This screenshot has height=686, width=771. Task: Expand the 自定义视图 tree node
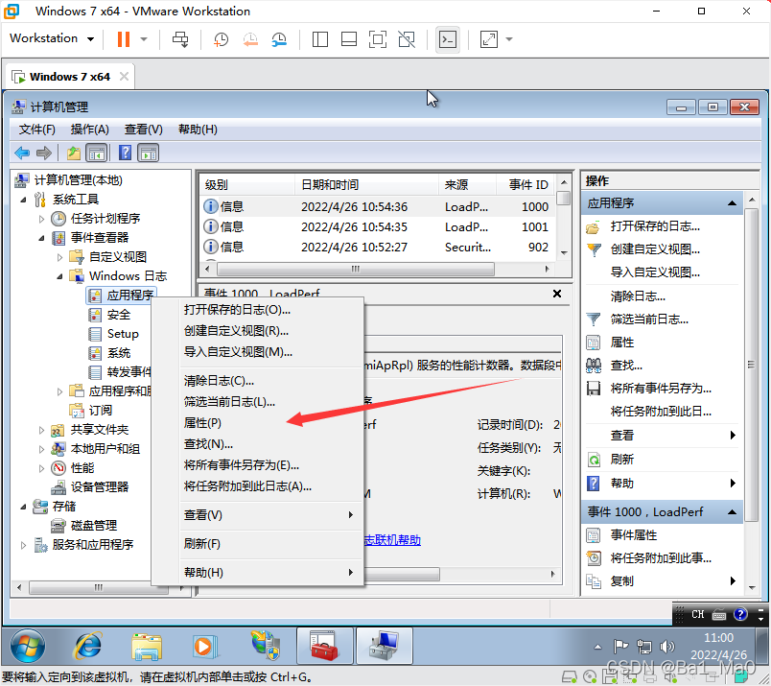(60, 257)
